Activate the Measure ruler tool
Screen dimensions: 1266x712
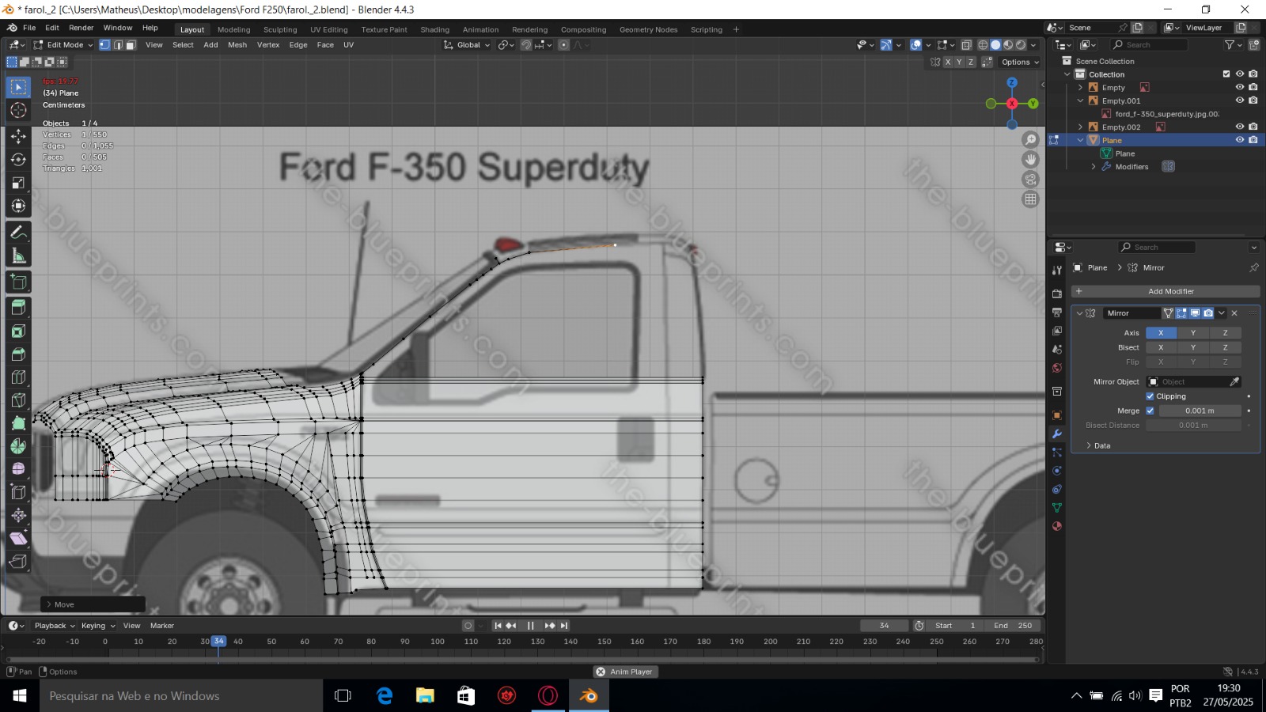pyautogui.click(x=18, y=256)
